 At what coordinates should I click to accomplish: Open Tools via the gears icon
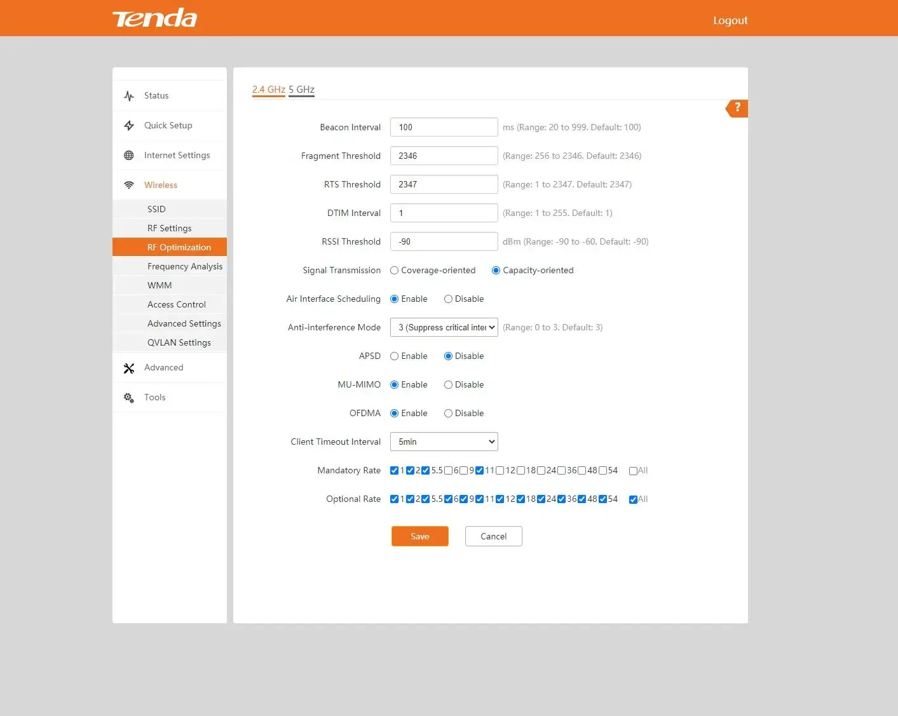(x=129, y=398)
